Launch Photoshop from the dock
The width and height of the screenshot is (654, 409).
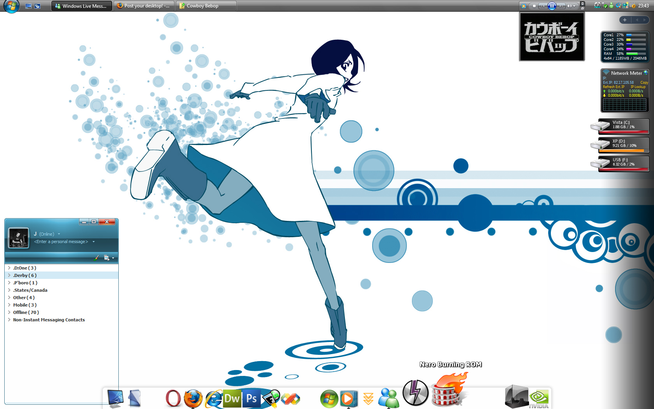[x=251, y=398]
